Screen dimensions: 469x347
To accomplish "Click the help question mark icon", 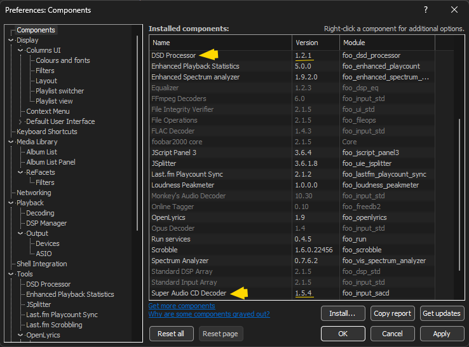I will [x=425, y=10].
